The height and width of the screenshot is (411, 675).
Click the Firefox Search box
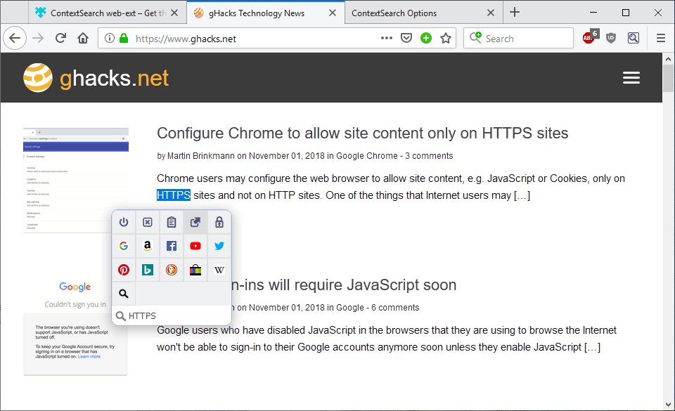click(518, 38)
